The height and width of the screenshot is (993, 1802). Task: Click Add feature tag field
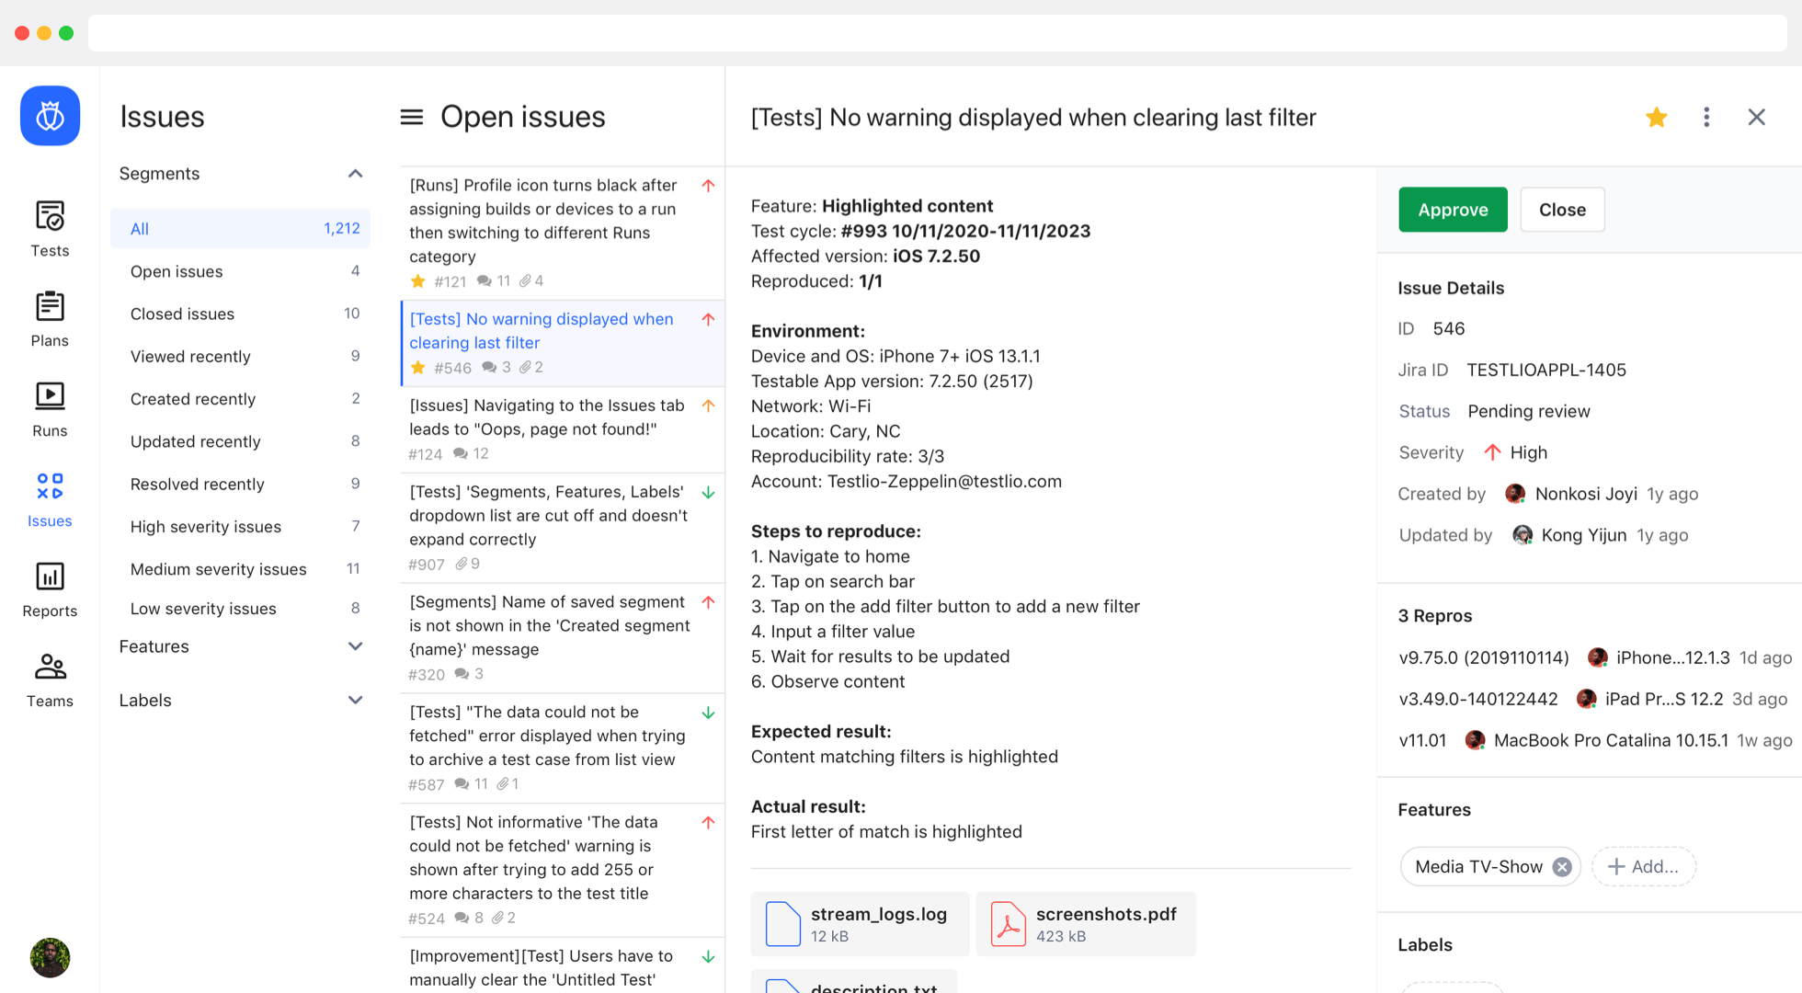[1644, 867]
